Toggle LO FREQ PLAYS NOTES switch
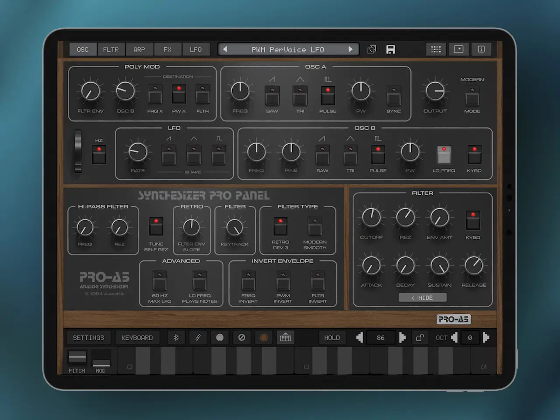Image resolution: width=560 pixels, height=420 pixels. [x=199, y=281]
